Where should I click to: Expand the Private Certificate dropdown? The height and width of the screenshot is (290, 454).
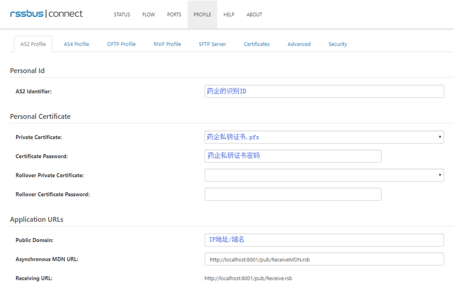pos(324,137)
